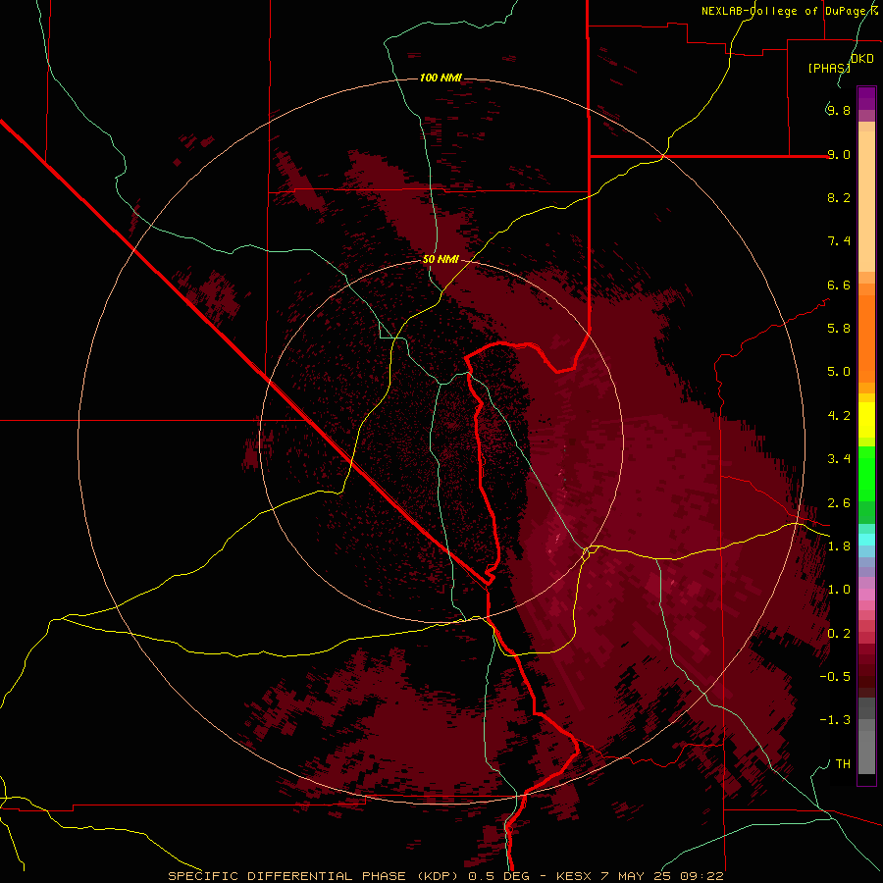Click the 1.8 scale value
883x883 pixels.
838,546
